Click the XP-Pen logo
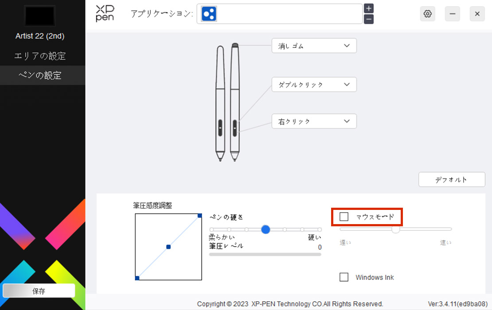The height and width of the screenshot is (310, 492). point(105,13)
